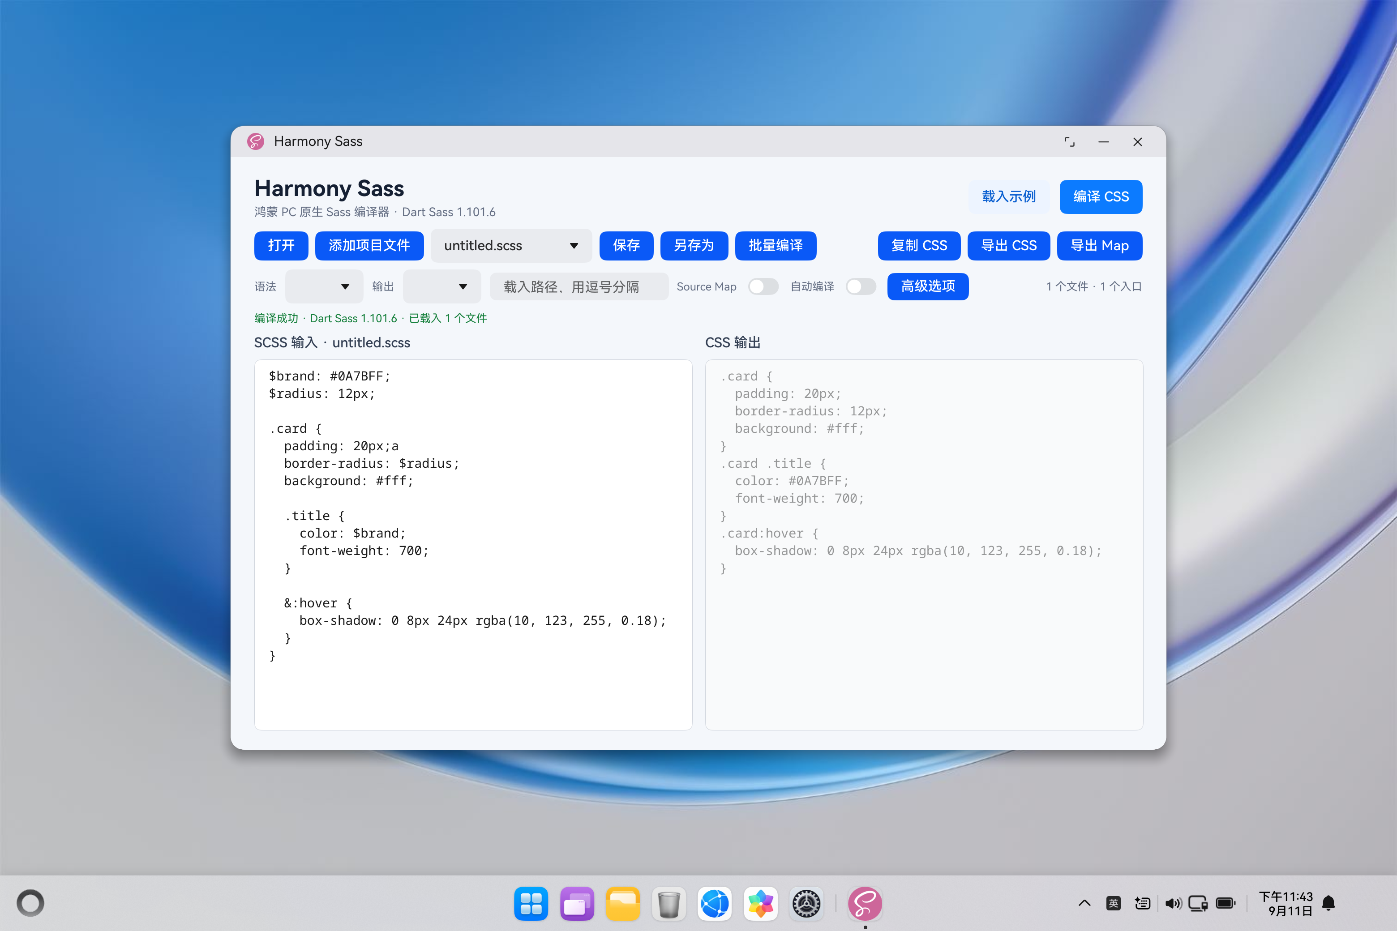
Task: Click the Harmony Sass icon in dock
Action: 865,904
